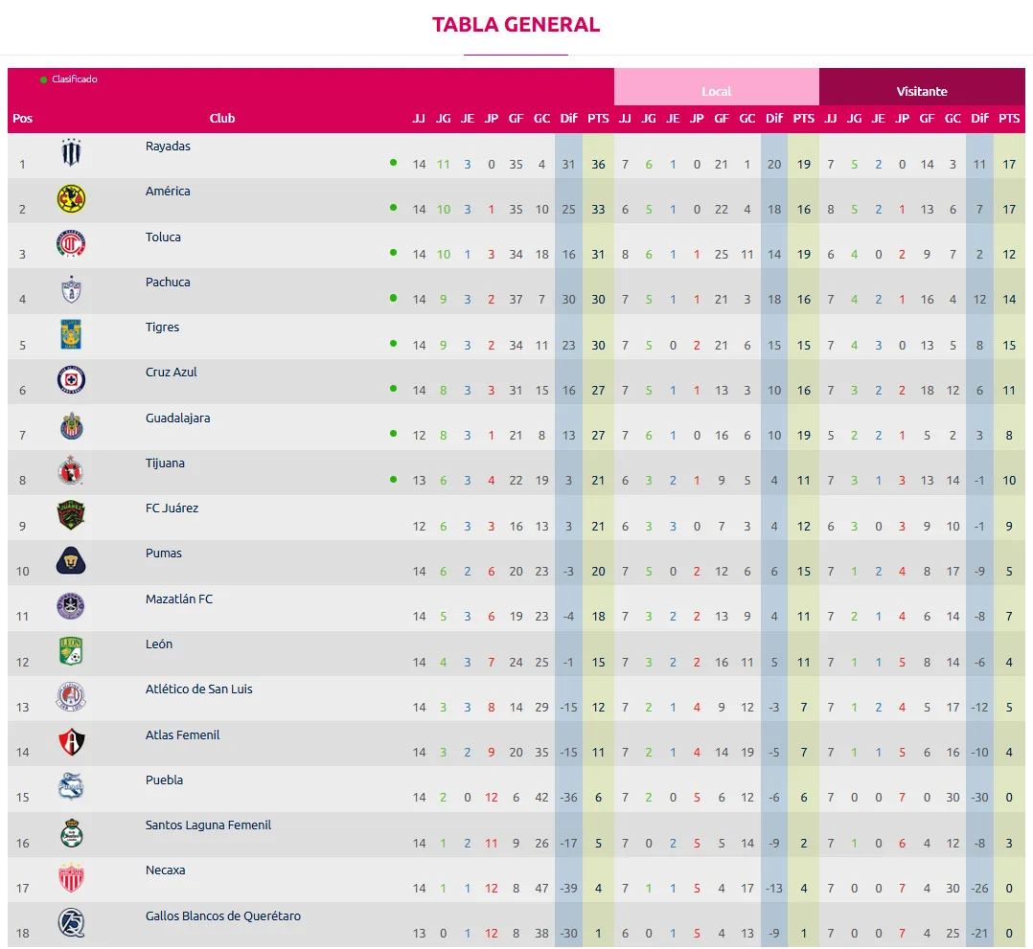Click the Necaxa team crest
The image size is (1033, 949).
[x=72, y=877]
